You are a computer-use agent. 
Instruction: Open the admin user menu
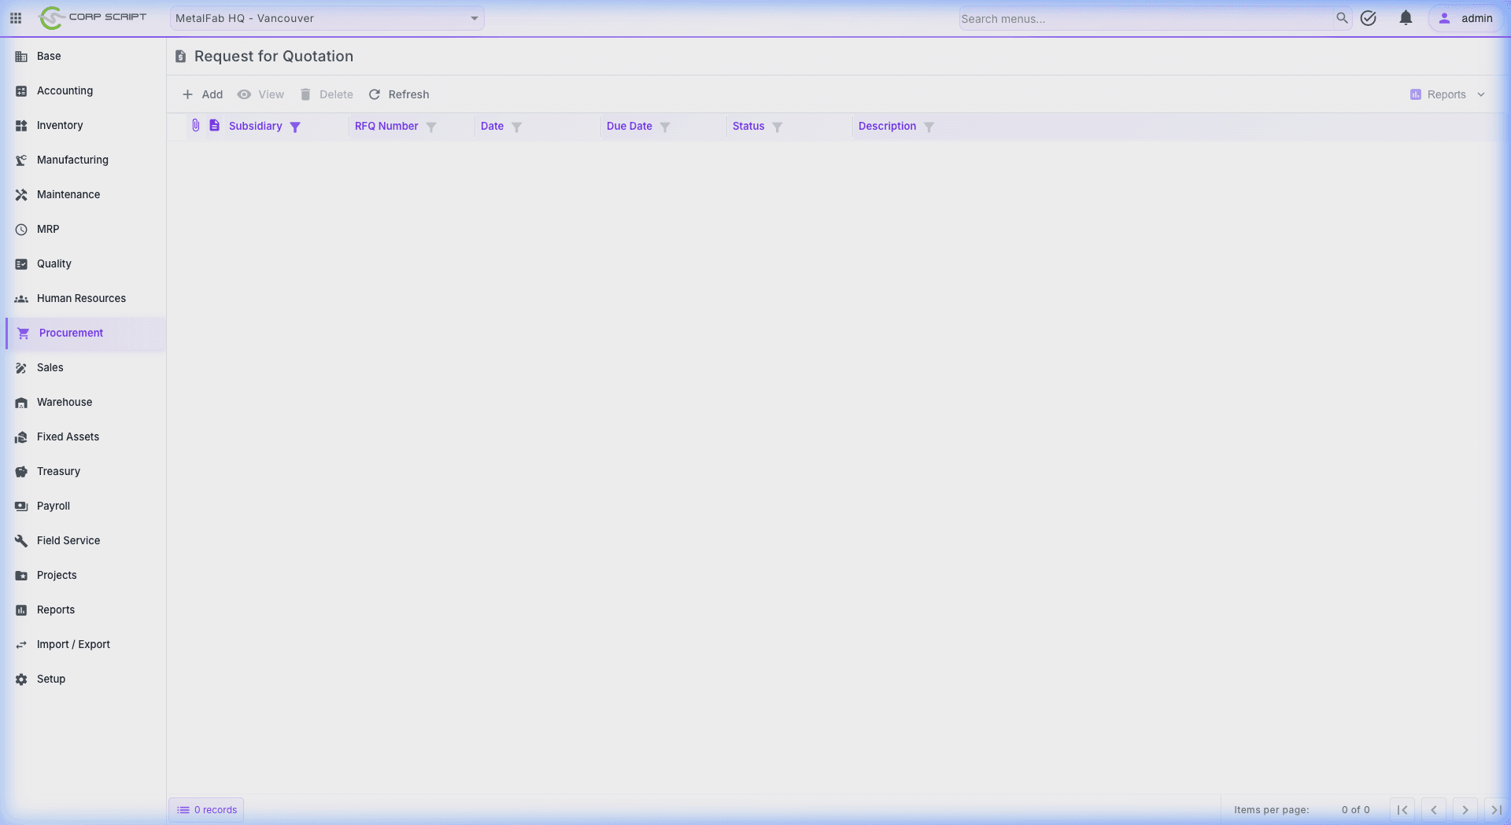pyautogui.click(x=1465, y=18)
